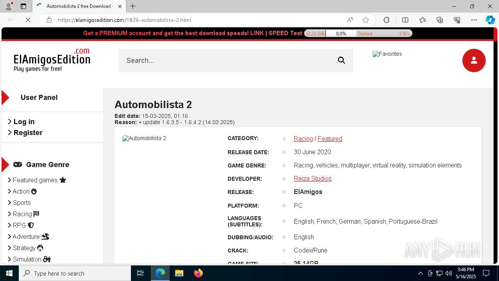Open Browser essentials heart icon
499x281 pixels.
pyautogui.click(x=457, y=20)
